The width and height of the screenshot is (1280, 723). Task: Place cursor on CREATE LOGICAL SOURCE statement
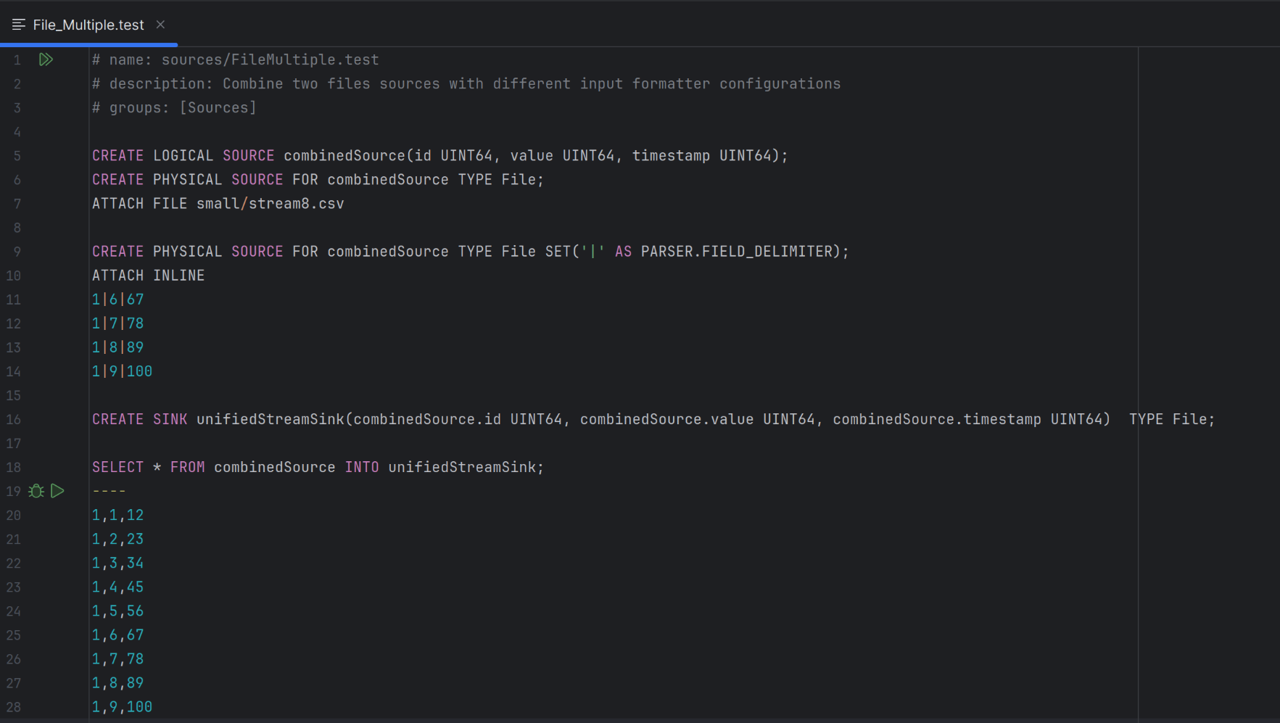[439, 155]
